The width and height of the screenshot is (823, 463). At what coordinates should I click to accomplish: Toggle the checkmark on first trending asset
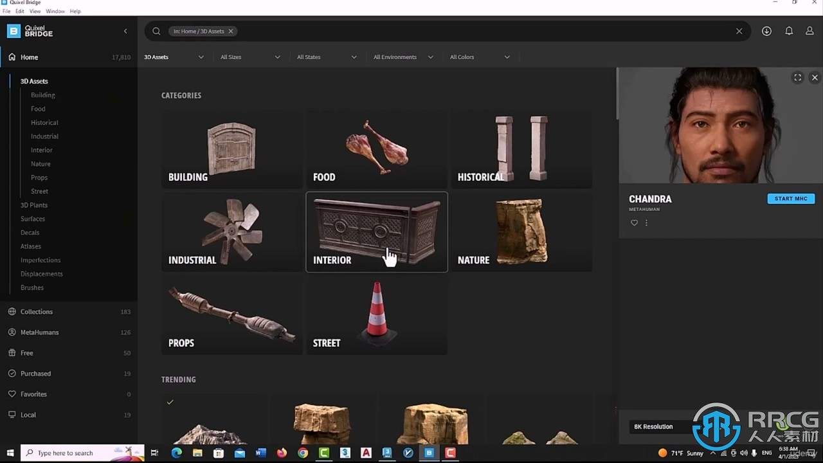coord(170,402)
